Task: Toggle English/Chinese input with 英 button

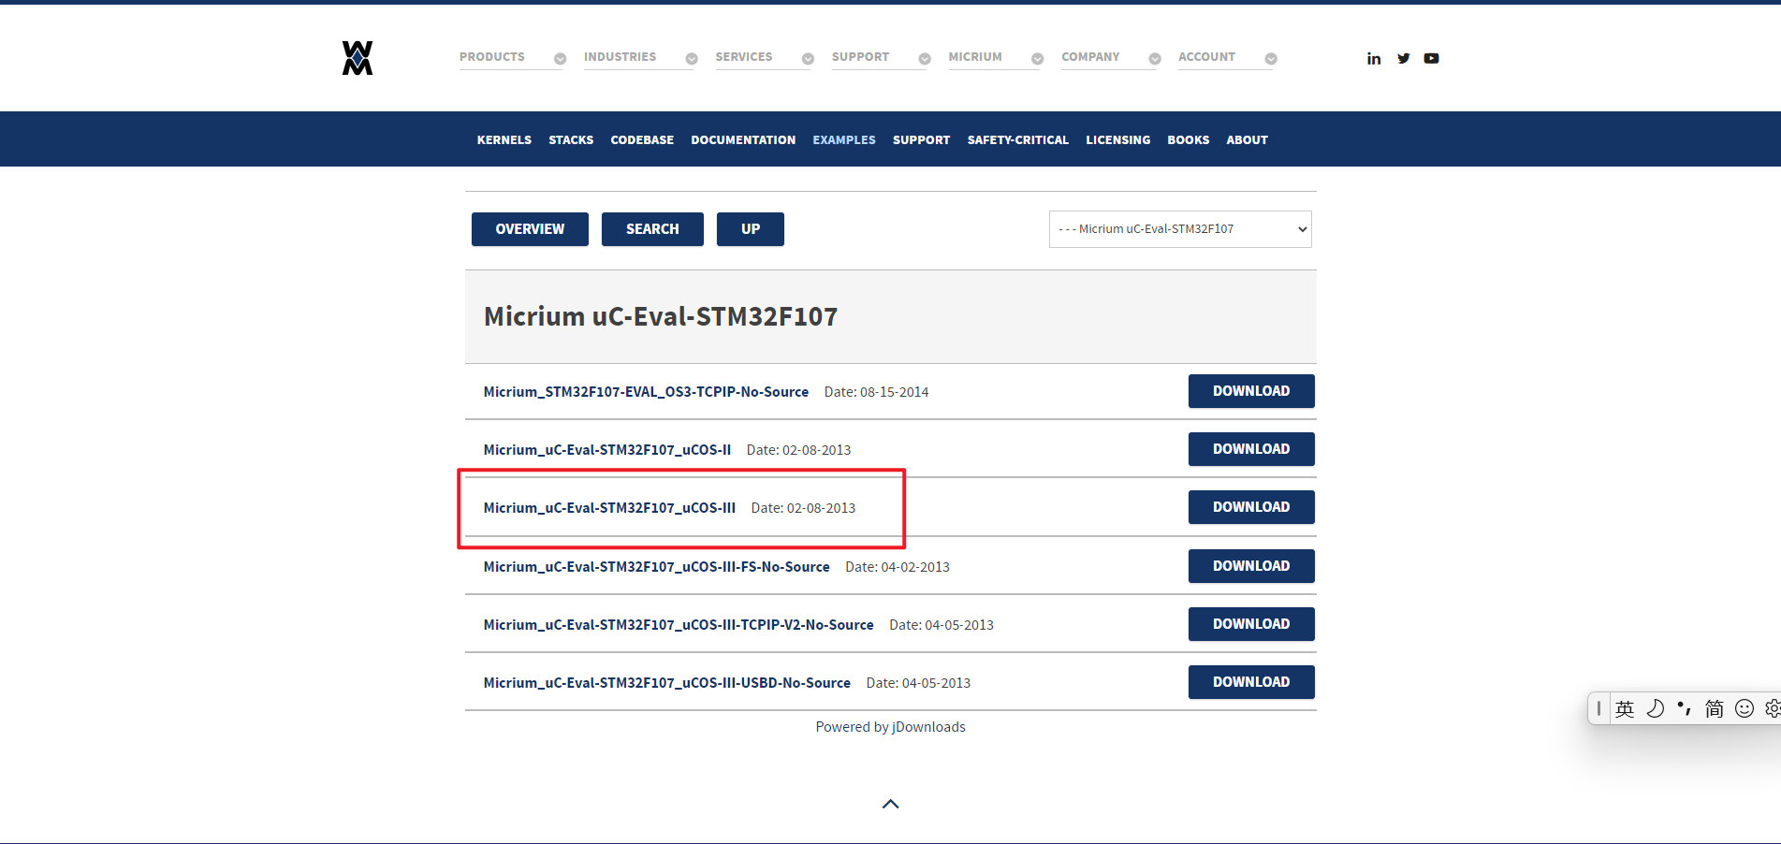Action: [x=1625, y=708]
